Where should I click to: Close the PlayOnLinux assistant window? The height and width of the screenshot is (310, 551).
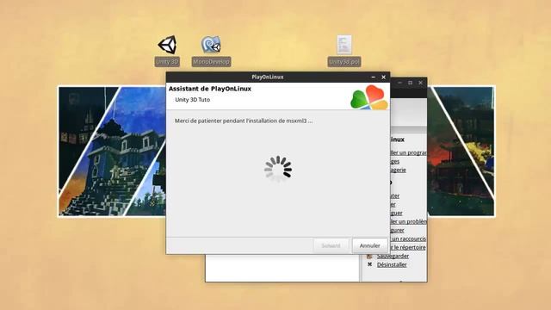[x=383, y=77]
